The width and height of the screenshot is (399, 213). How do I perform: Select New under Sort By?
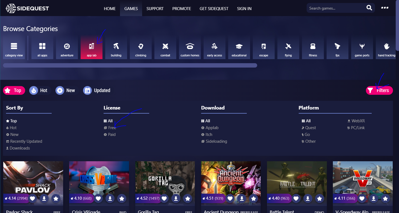(x=12, y=135)
